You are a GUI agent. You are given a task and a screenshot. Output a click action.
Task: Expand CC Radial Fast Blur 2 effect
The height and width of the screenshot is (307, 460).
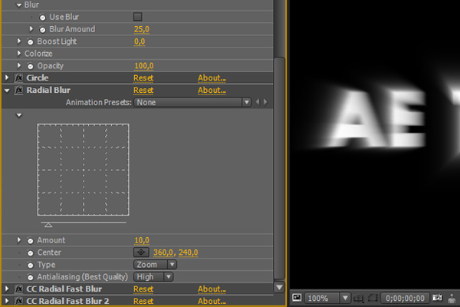click(x=7, y=301)
